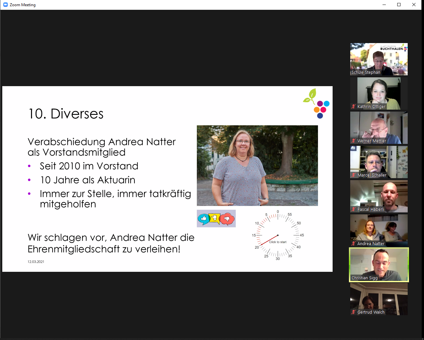Click the red thumbs-down vote icon
Viewport: 424px width, 340px height.
(x=227, y=219)
